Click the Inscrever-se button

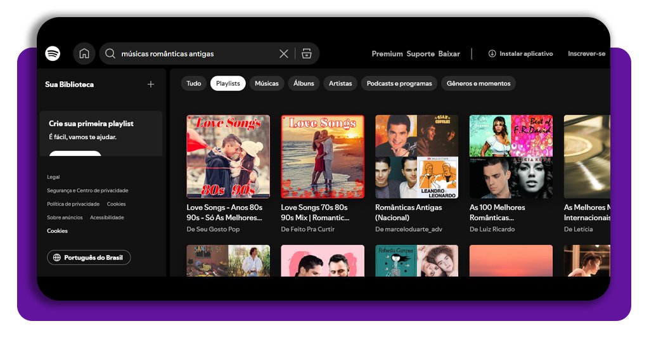point(586,54)
